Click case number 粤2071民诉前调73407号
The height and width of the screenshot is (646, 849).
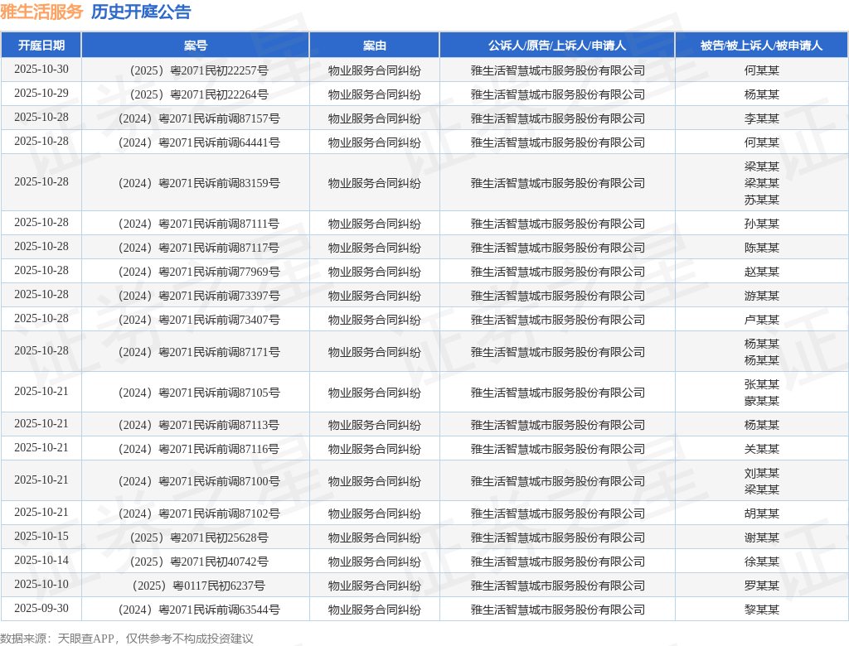point(219,320)
